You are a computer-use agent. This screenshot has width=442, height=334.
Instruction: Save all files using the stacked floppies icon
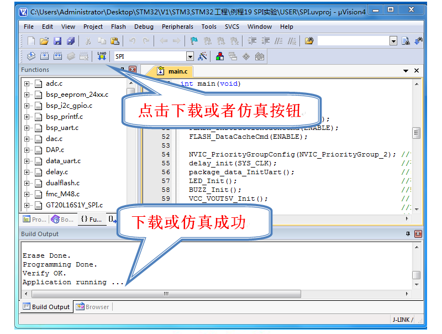71,41
